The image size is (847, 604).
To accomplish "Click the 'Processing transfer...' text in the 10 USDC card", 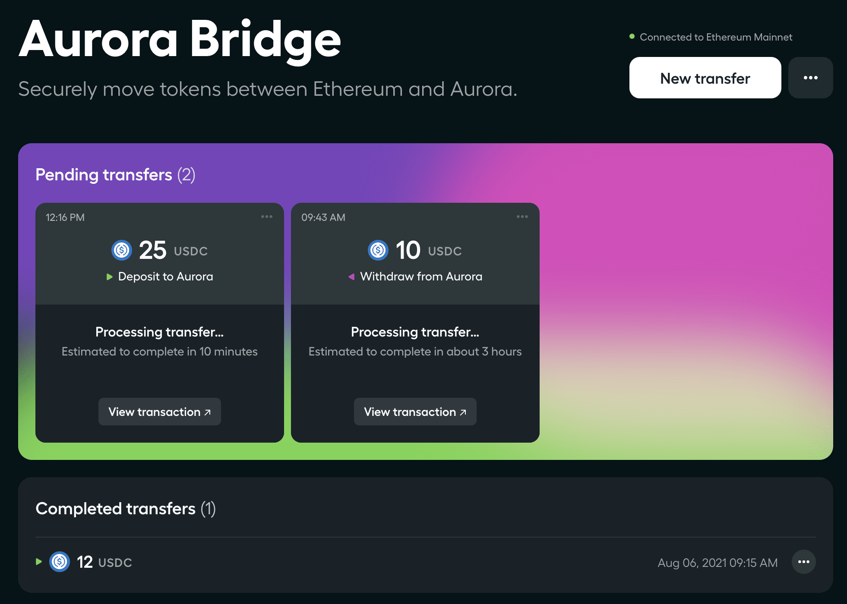I will pyautogui.click(x=415, y=332).
